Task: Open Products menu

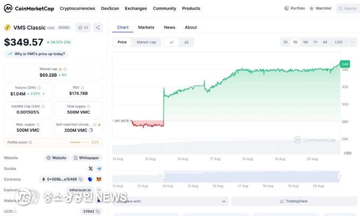Action: click(191, 8)
